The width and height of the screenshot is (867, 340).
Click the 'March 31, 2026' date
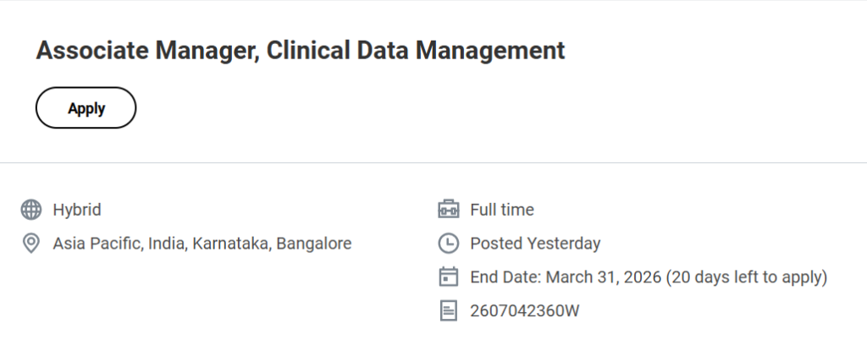tap(604, 277)
